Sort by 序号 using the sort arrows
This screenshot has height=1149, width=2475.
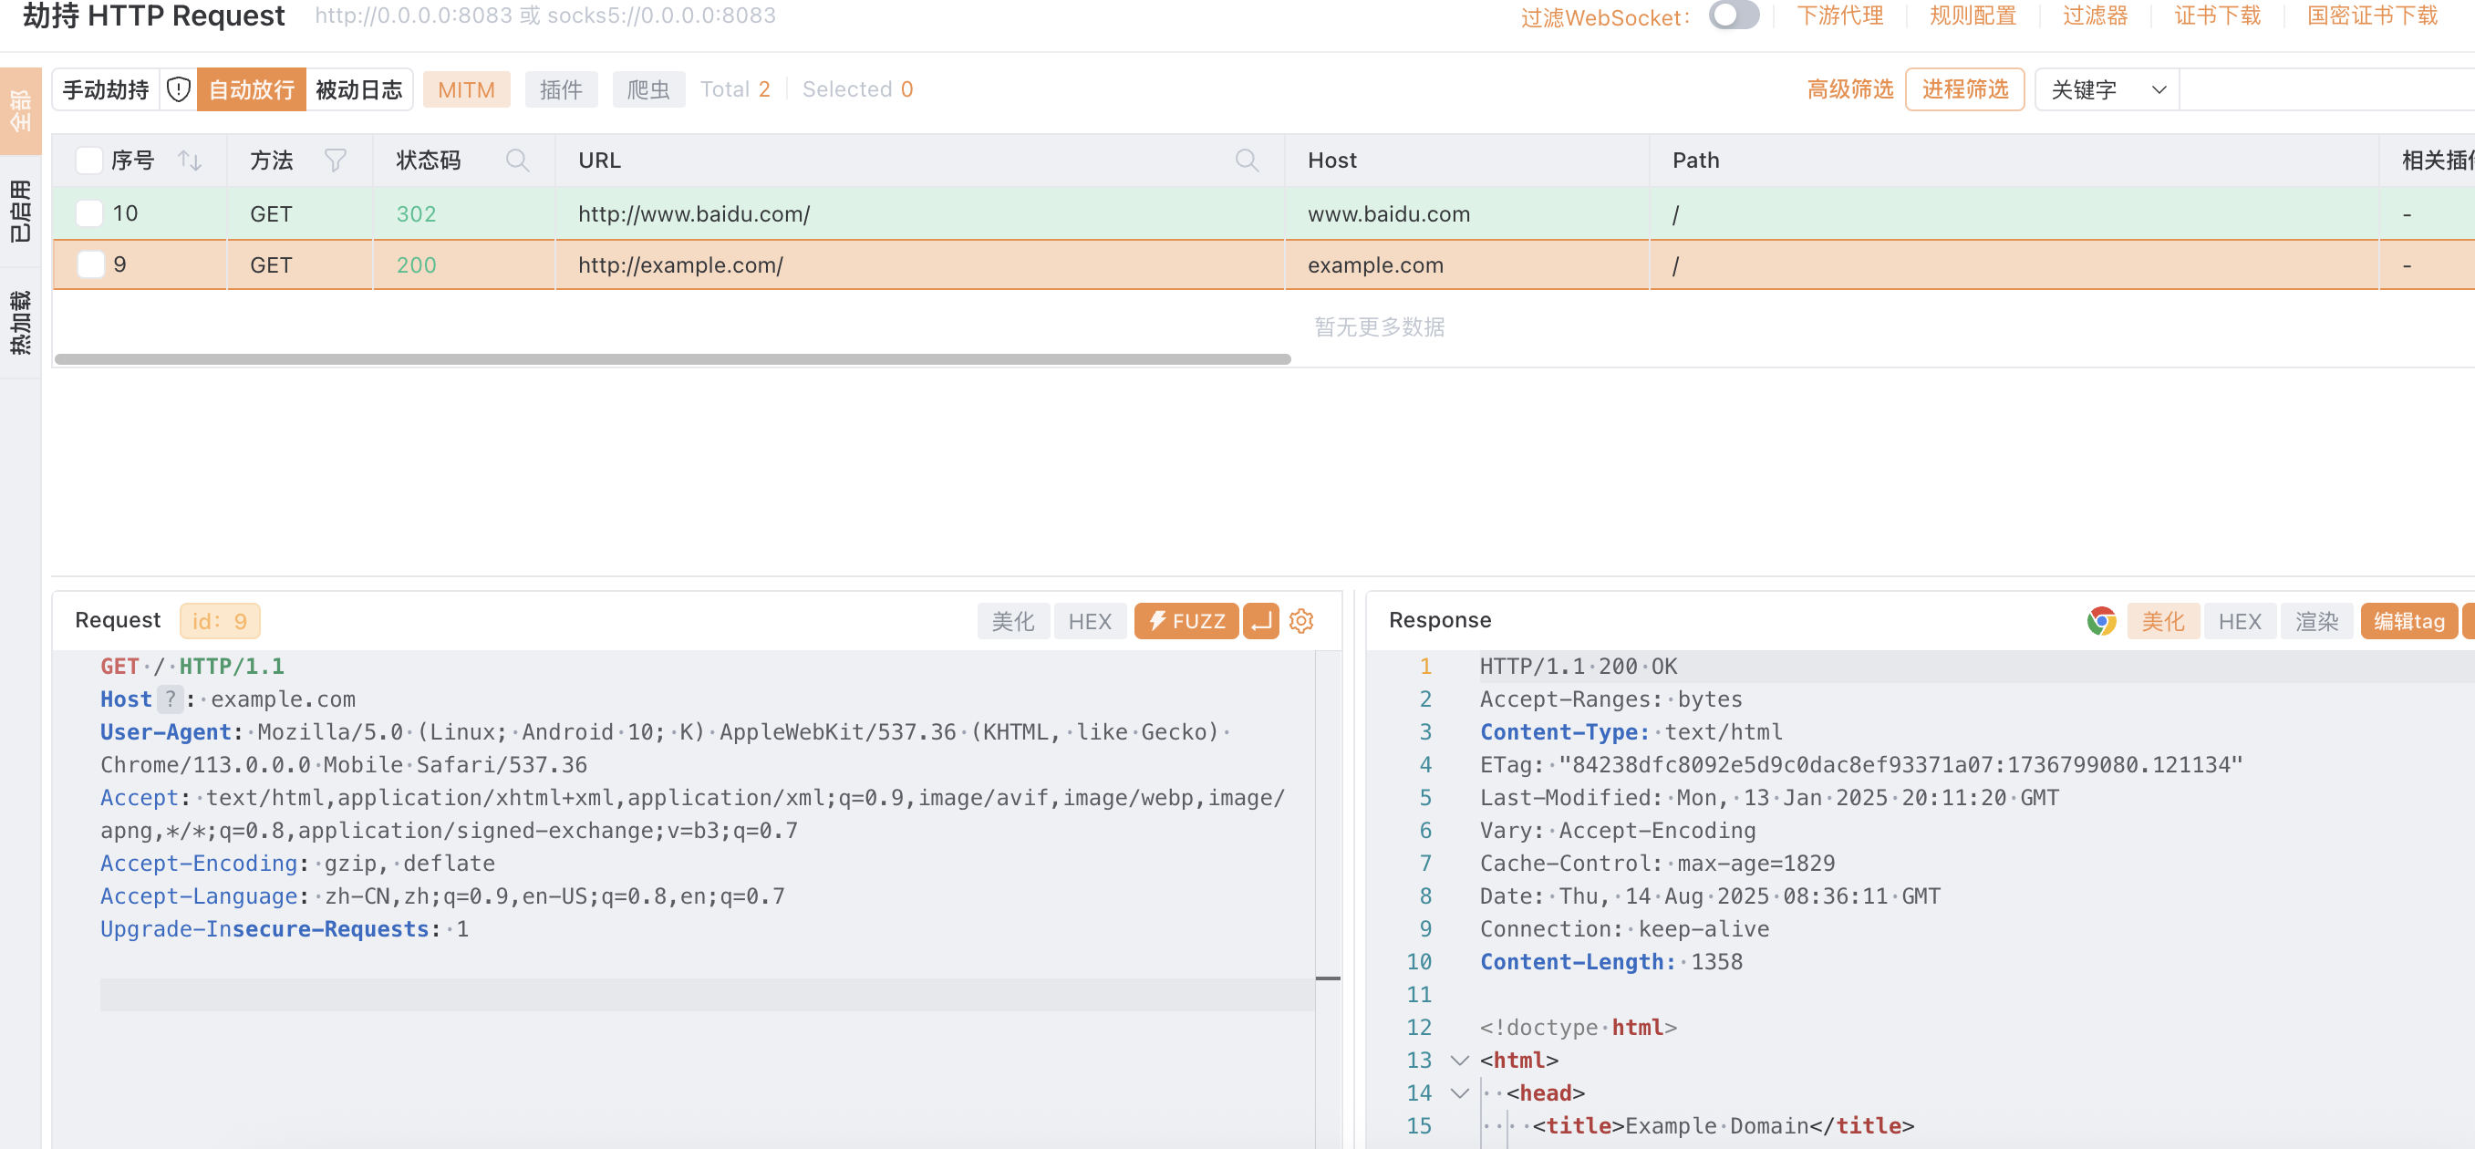click(191, 160)
